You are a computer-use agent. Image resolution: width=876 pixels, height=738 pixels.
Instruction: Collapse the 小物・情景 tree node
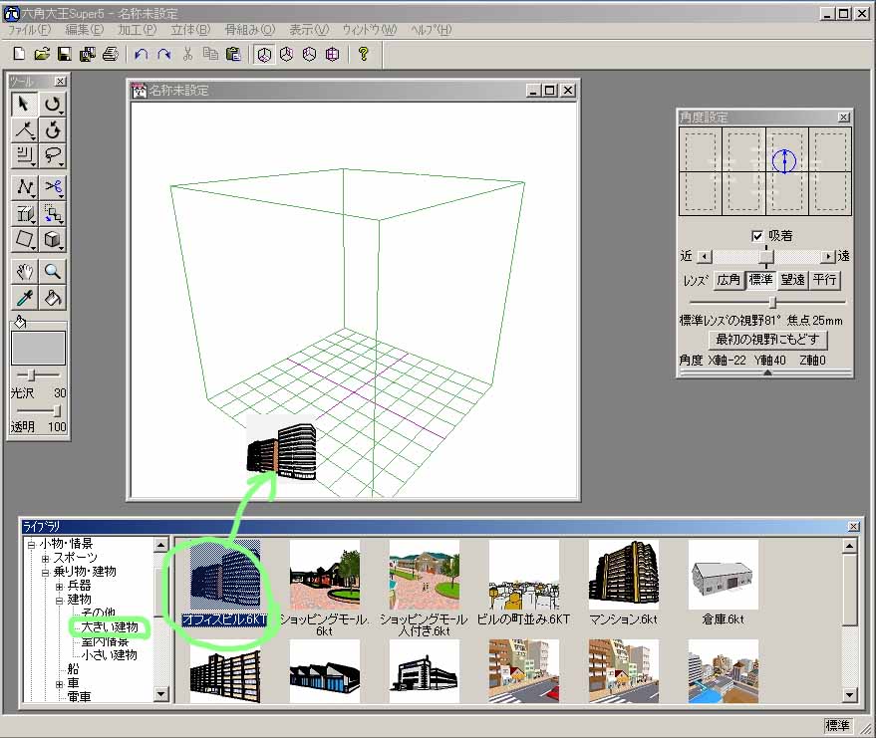coord(31,545)
